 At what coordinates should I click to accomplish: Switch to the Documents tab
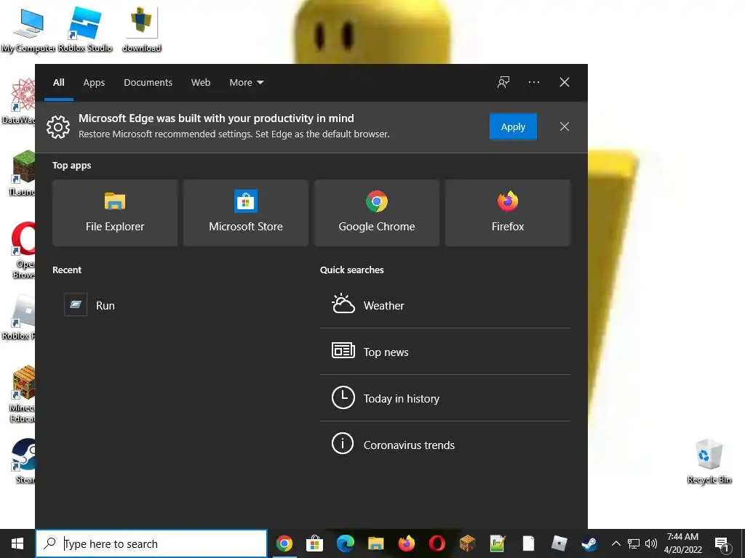[148, 83]
